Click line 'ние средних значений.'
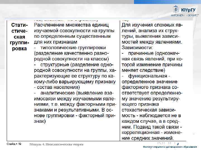 click(x=148, y=138)
